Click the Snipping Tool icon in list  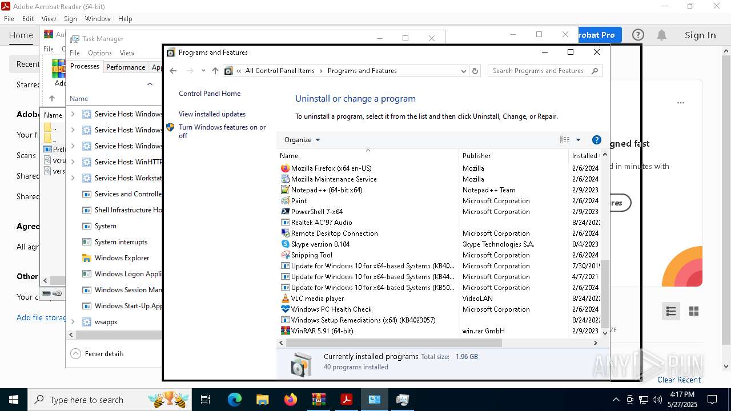(x=286, y=255)
